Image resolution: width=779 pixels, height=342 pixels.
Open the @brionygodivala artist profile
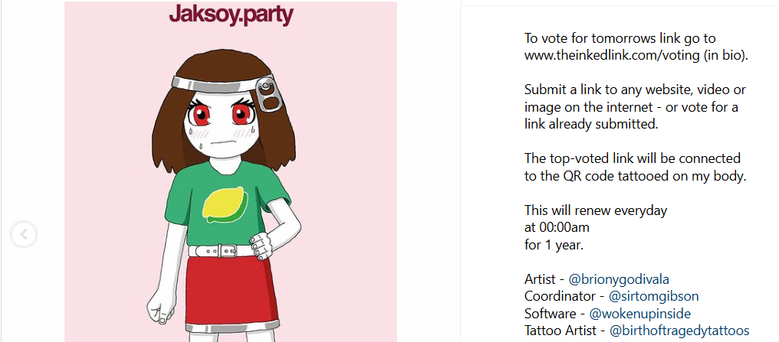tap(613, 278)
